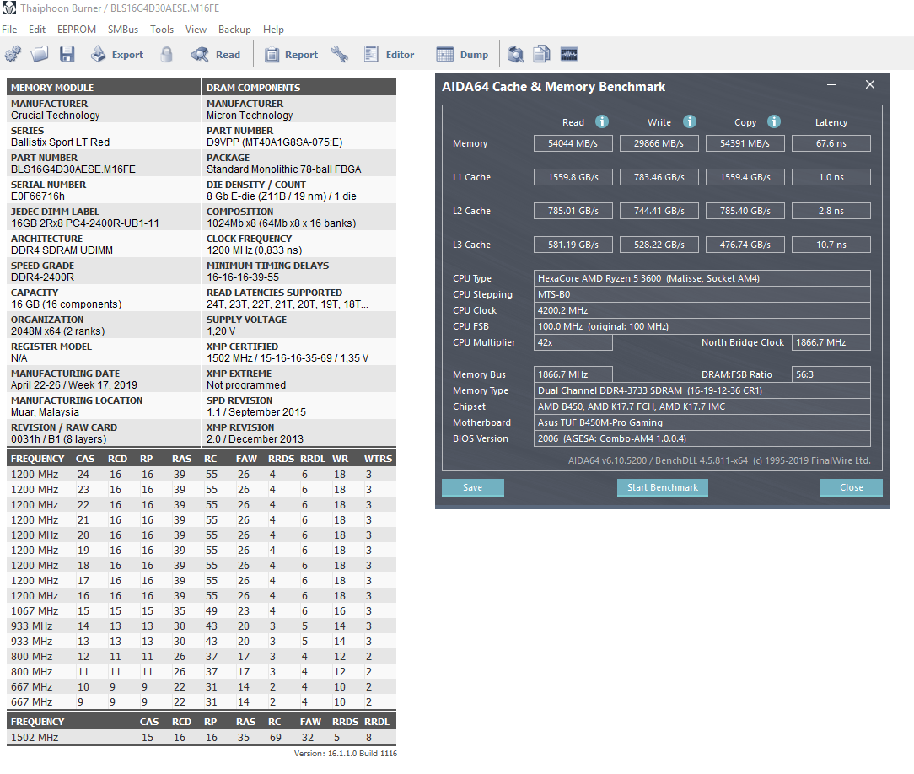The image size is (914, 774).
Task: Click Start Benchmark button
Action: click(x=662, y=487)
